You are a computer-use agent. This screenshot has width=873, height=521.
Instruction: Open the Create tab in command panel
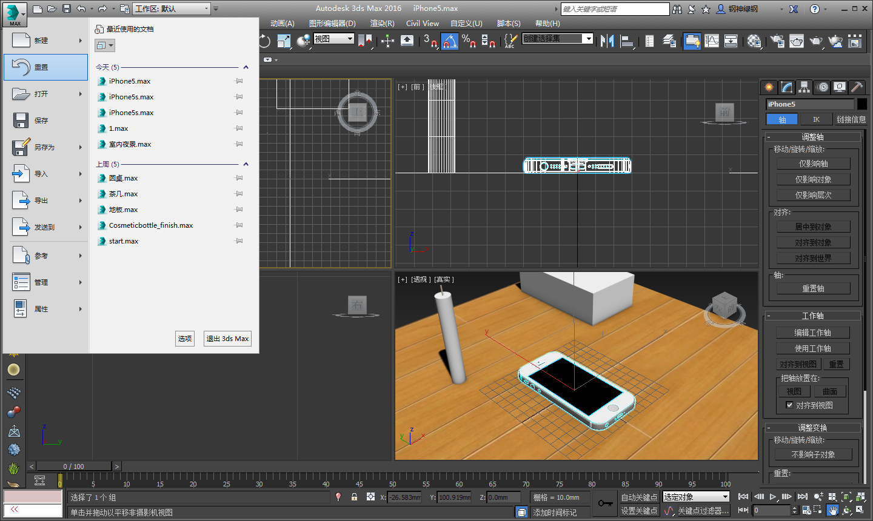coord(769,87)
